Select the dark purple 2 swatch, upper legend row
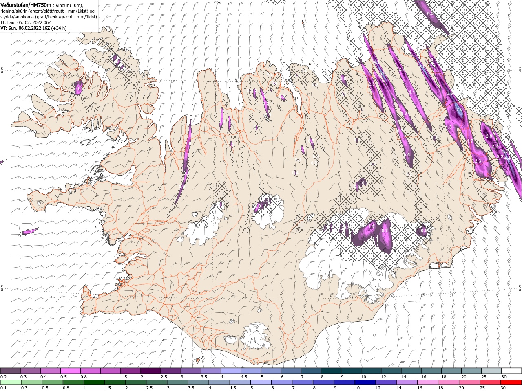Screen dimensions: 522x391 [150, 371]
